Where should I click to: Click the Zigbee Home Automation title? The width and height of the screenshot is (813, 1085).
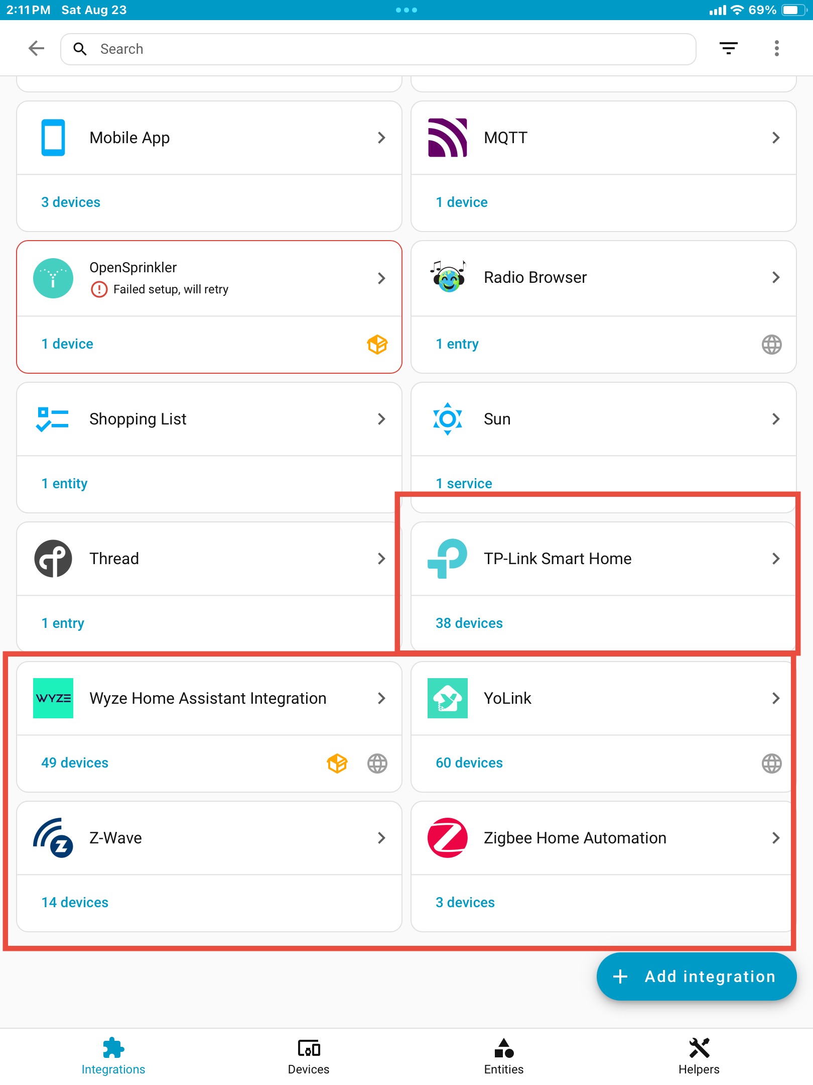(x=575, y=838)
